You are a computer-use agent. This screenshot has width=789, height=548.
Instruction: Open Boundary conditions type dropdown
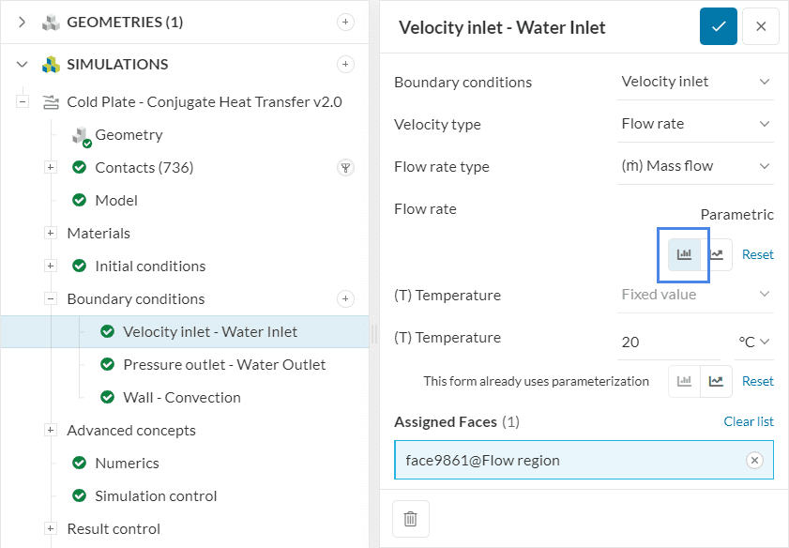(x=695, y=82)
